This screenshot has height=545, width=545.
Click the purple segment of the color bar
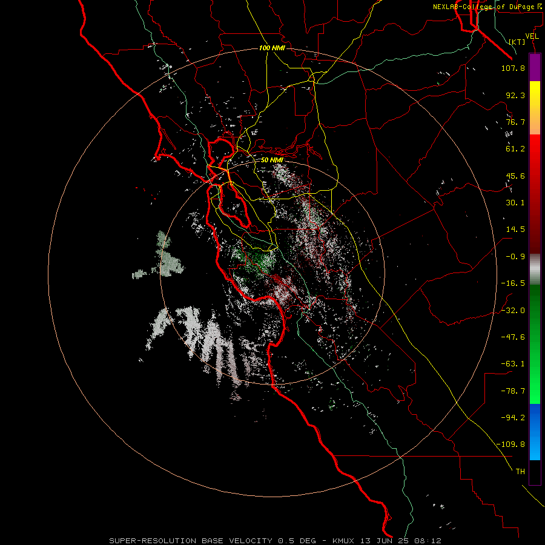[x=535, y=68]
